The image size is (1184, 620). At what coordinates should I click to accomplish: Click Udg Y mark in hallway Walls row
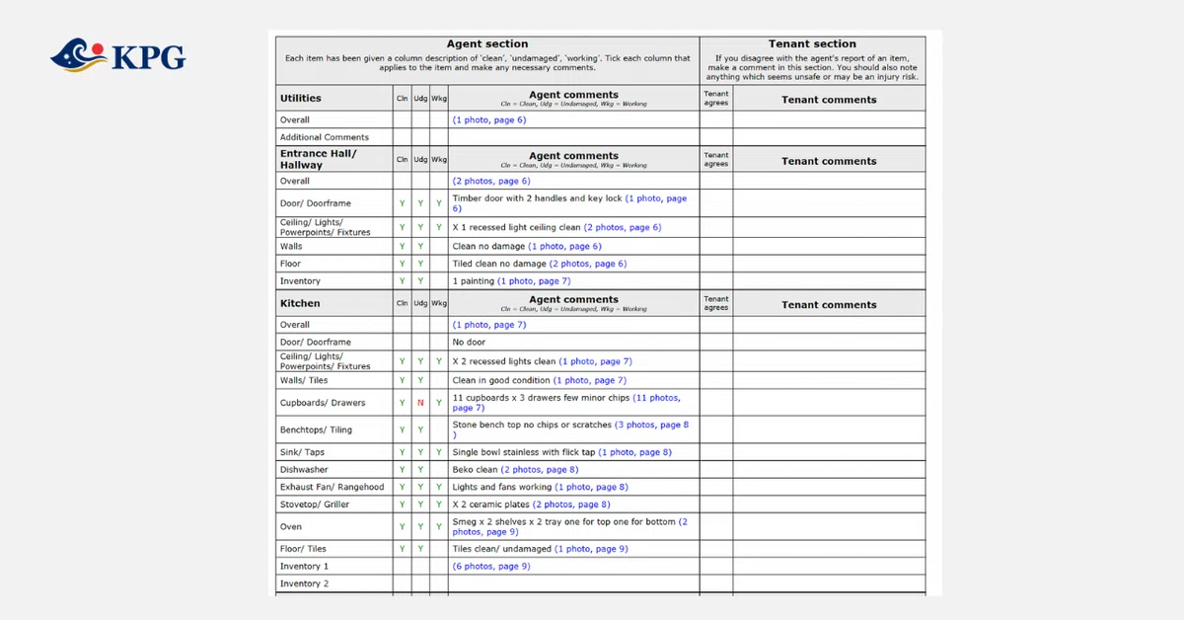click(x=420, y=246)
